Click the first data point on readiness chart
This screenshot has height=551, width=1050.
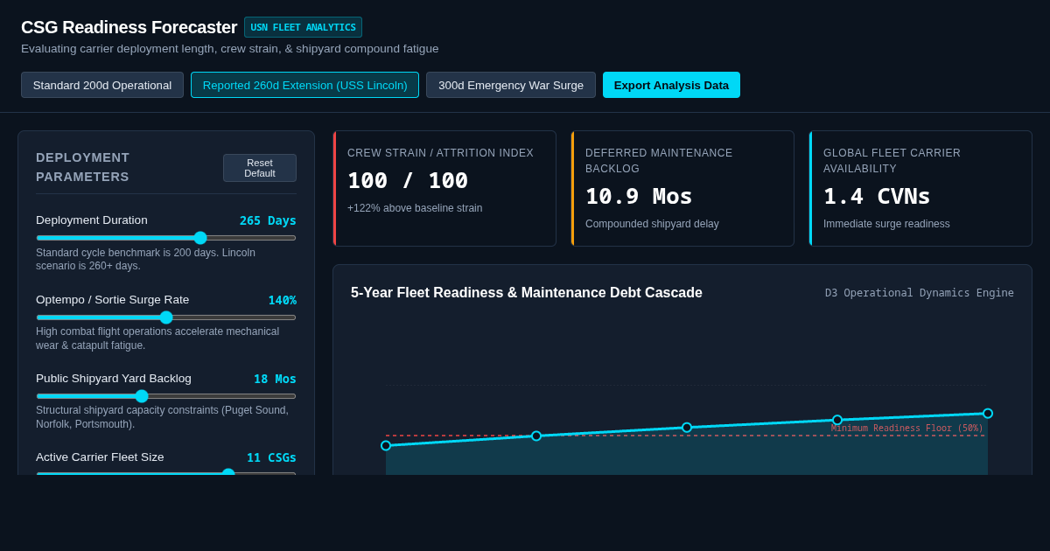coord(386,445)
